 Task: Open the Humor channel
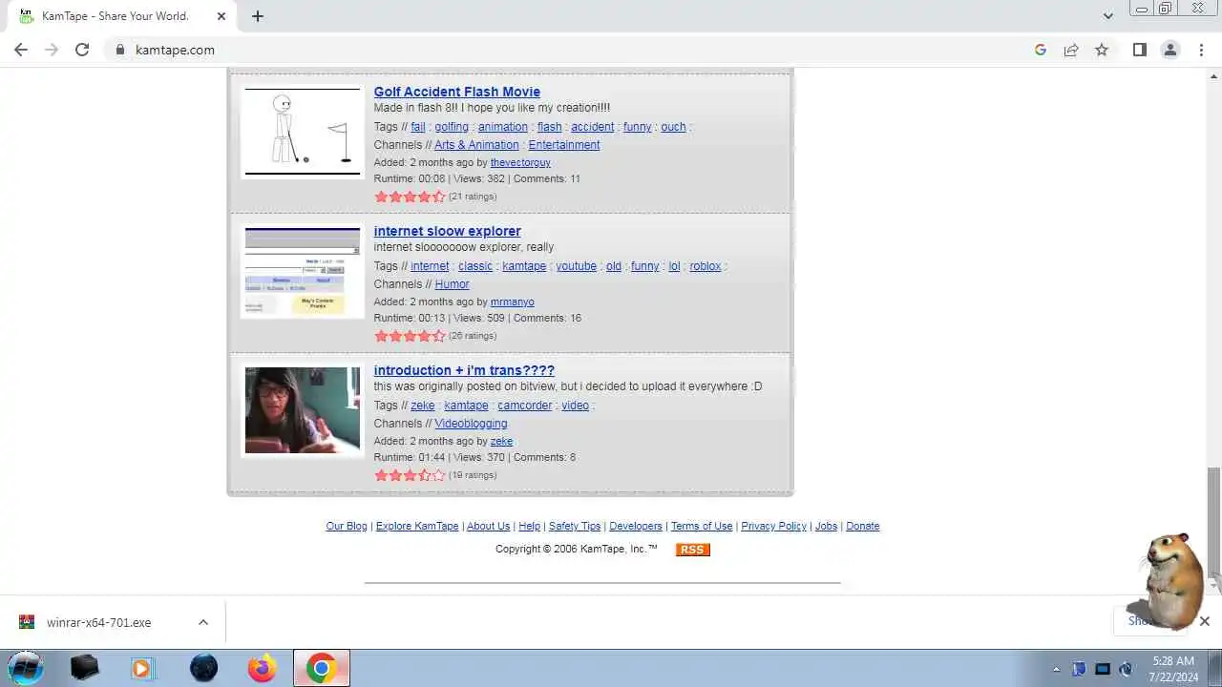452,284
